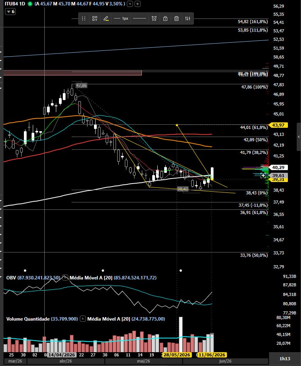Click the 47,86 (100%) Fibonacci label
This screenshot has width=301, height=366.
click(x=254, y=87)
